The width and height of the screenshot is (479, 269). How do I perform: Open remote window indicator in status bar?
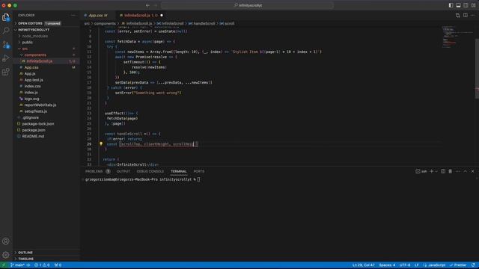(x=3, y=265)
